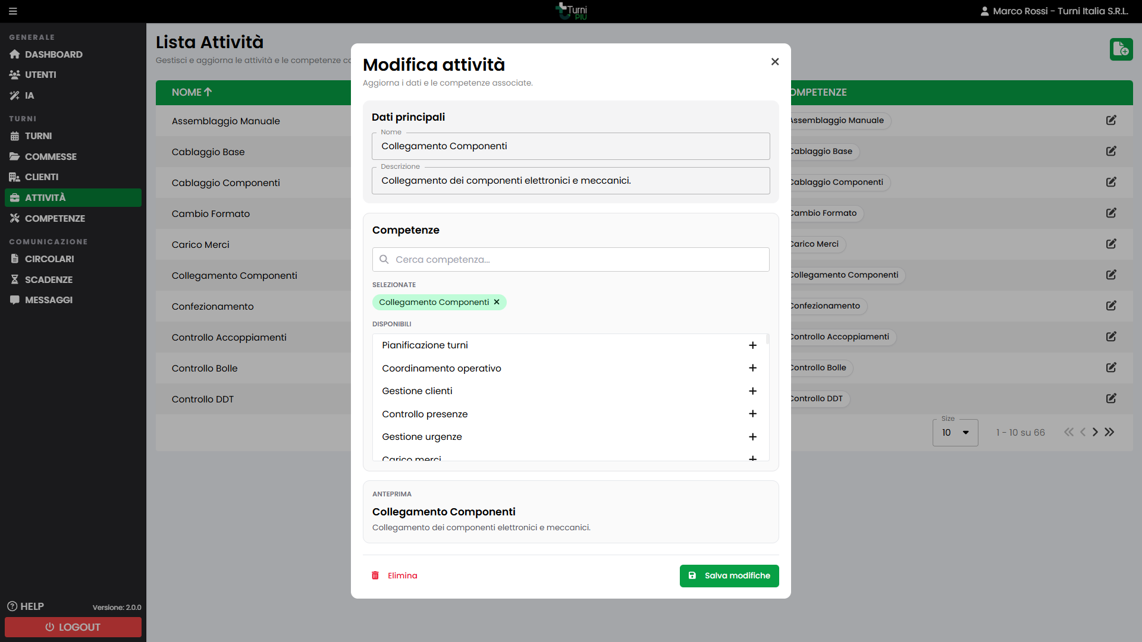Add Pianificazione turni competence with plus
1142x642 pixels.
click(752, 345)
